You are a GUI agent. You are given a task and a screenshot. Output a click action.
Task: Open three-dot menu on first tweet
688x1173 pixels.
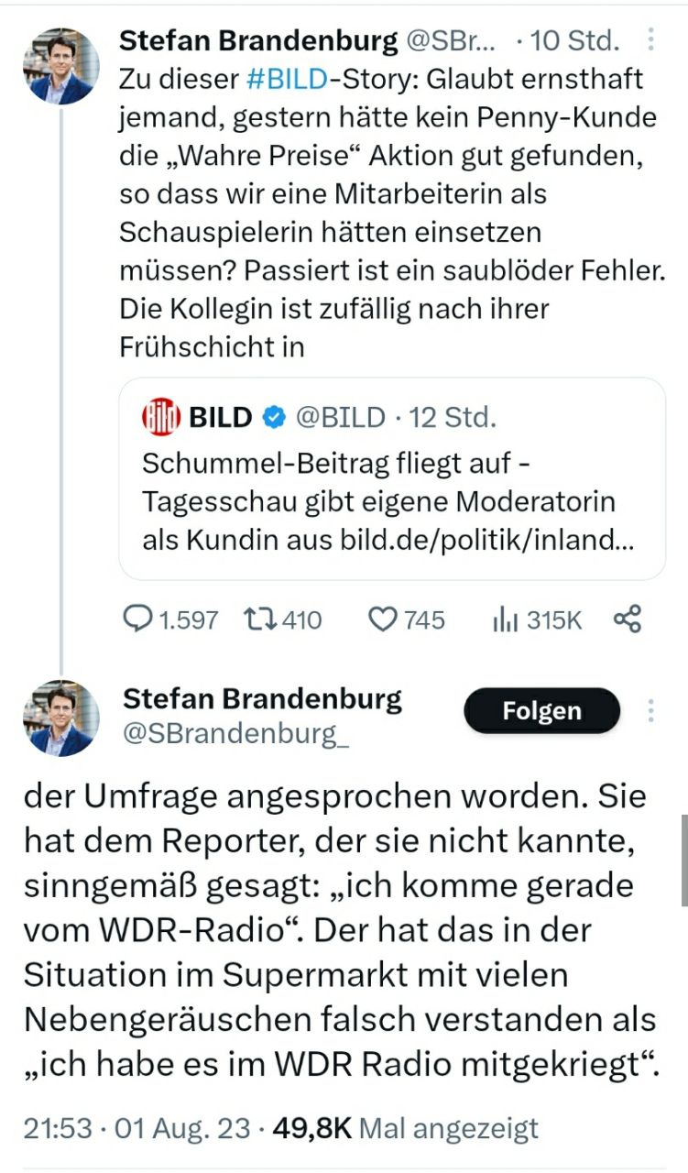pyautogui.click(x=650, y=40)
